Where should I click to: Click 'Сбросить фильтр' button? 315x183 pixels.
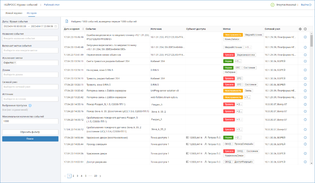point(30,132)
